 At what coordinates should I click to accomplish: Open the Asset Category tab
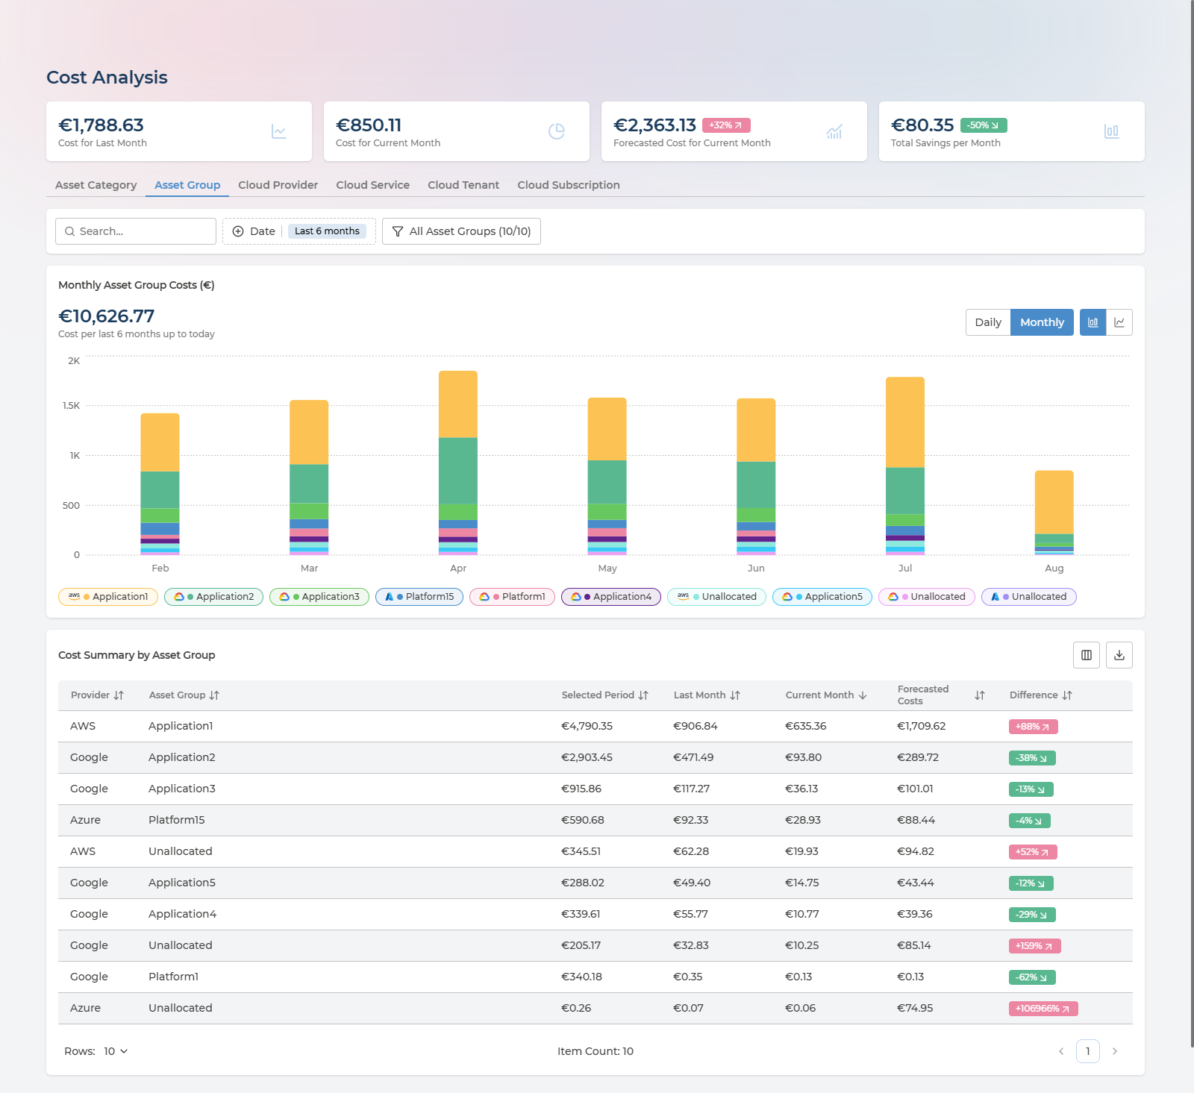pyautogui.click(x=96, y=185)
